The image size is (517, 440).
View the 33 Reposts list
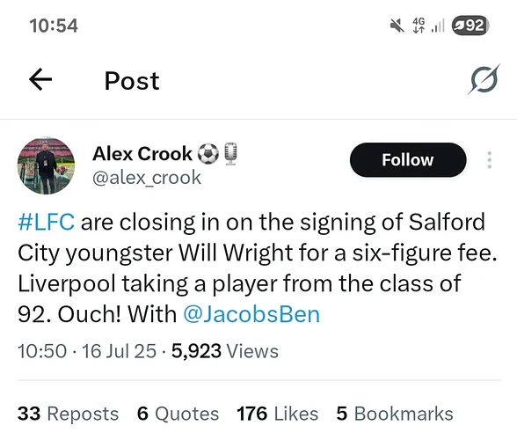click(x=68, y=414)
